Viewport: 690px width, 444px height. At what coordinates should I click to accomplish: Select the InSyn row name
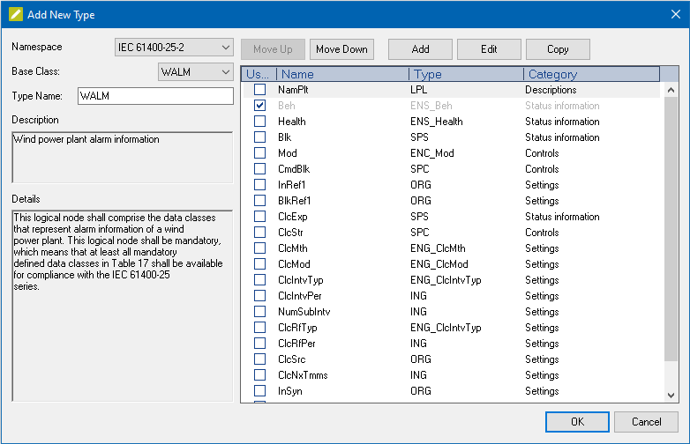pos(290,391)
